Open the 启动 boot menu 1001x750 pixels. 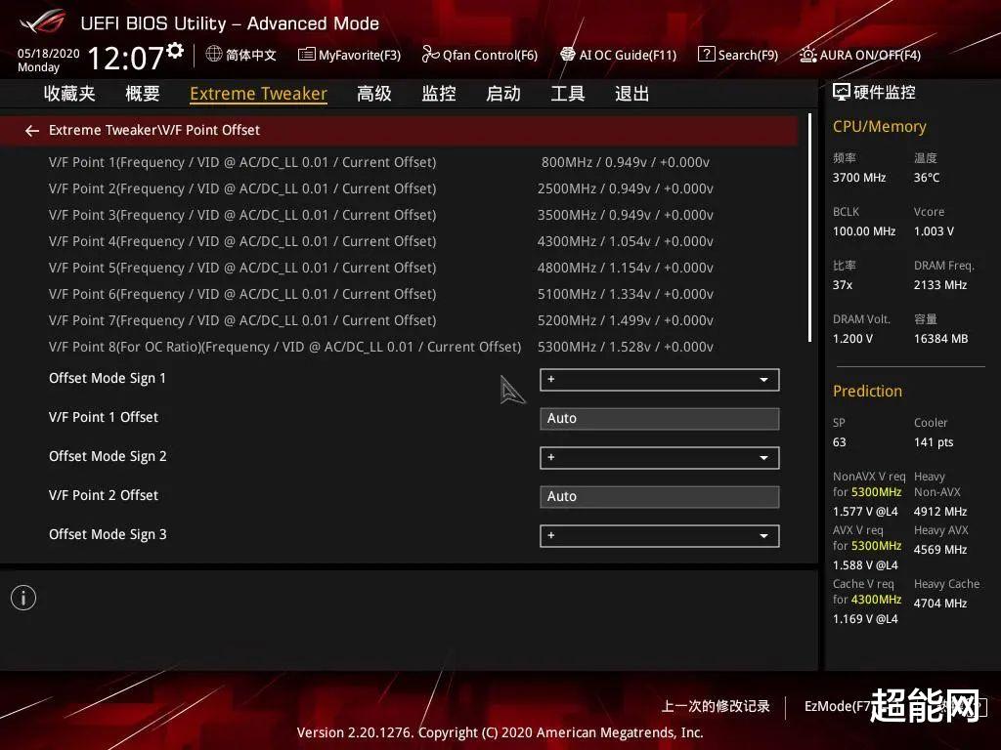(502, 93)
